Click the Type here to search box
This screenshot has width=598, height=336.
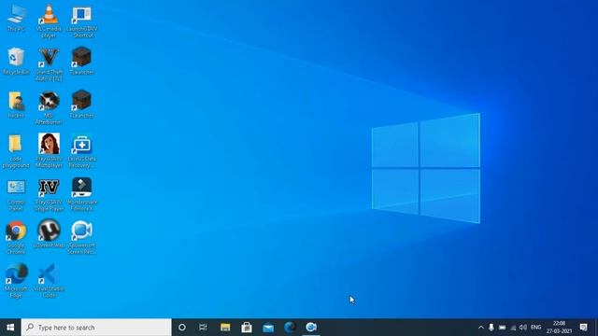pyautogui.click(x=96, y=328)
